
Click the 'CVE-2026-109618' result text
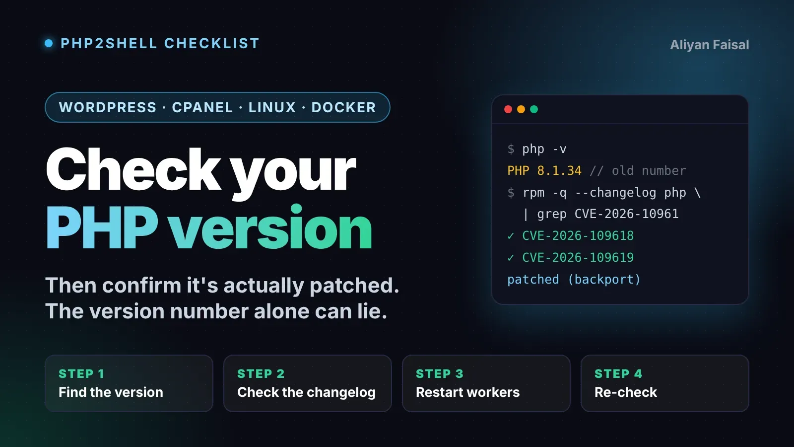578,236
